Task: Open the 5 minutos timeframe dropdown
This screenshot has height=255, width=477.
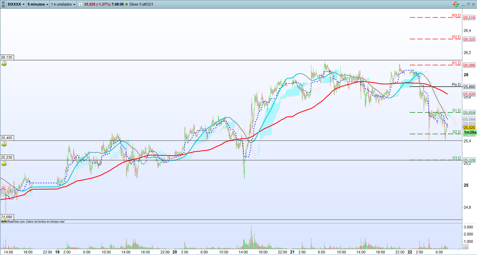Action: click(38, 4)
